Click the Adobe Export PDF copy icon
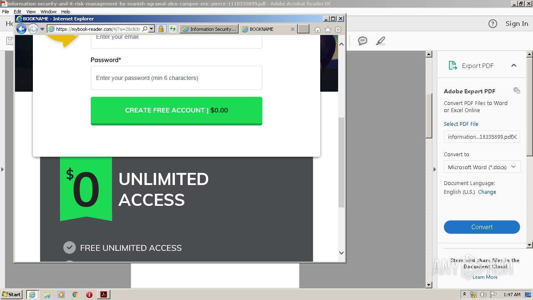This screenshot has height=300, width=533. (517, 90)
